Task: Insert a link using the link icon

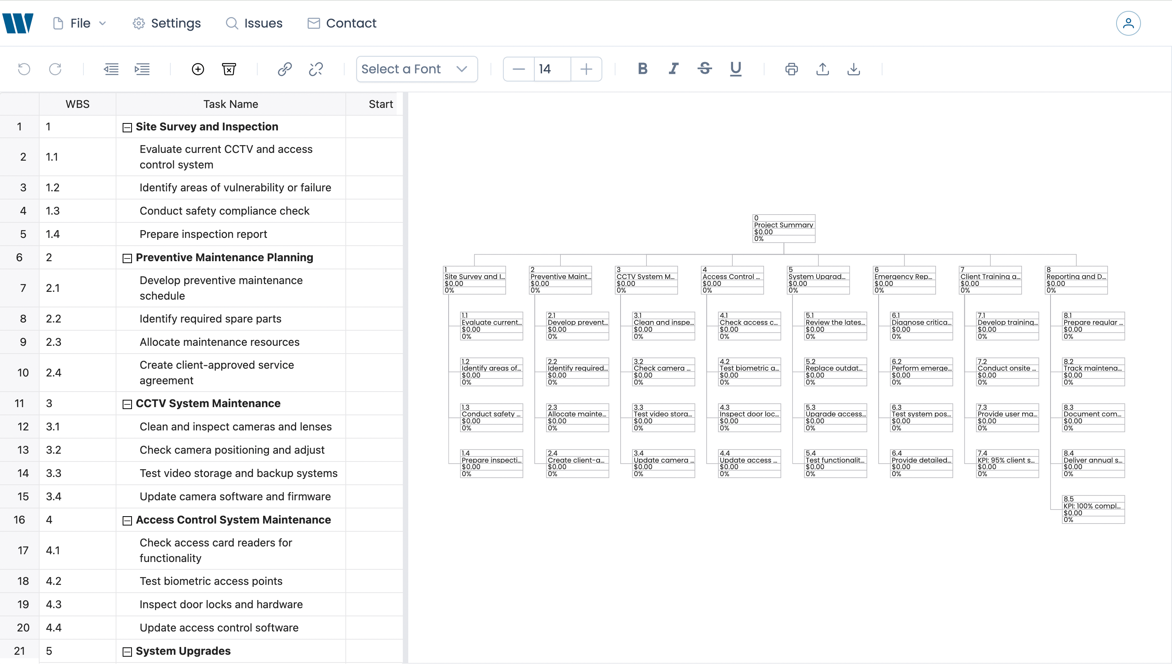Action: click(284, 69)
